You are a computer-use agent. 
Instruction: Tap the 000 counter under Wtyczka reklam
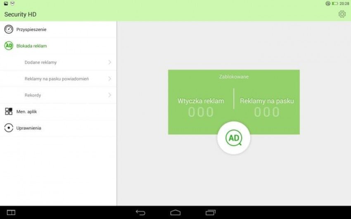tap(201, 112)
